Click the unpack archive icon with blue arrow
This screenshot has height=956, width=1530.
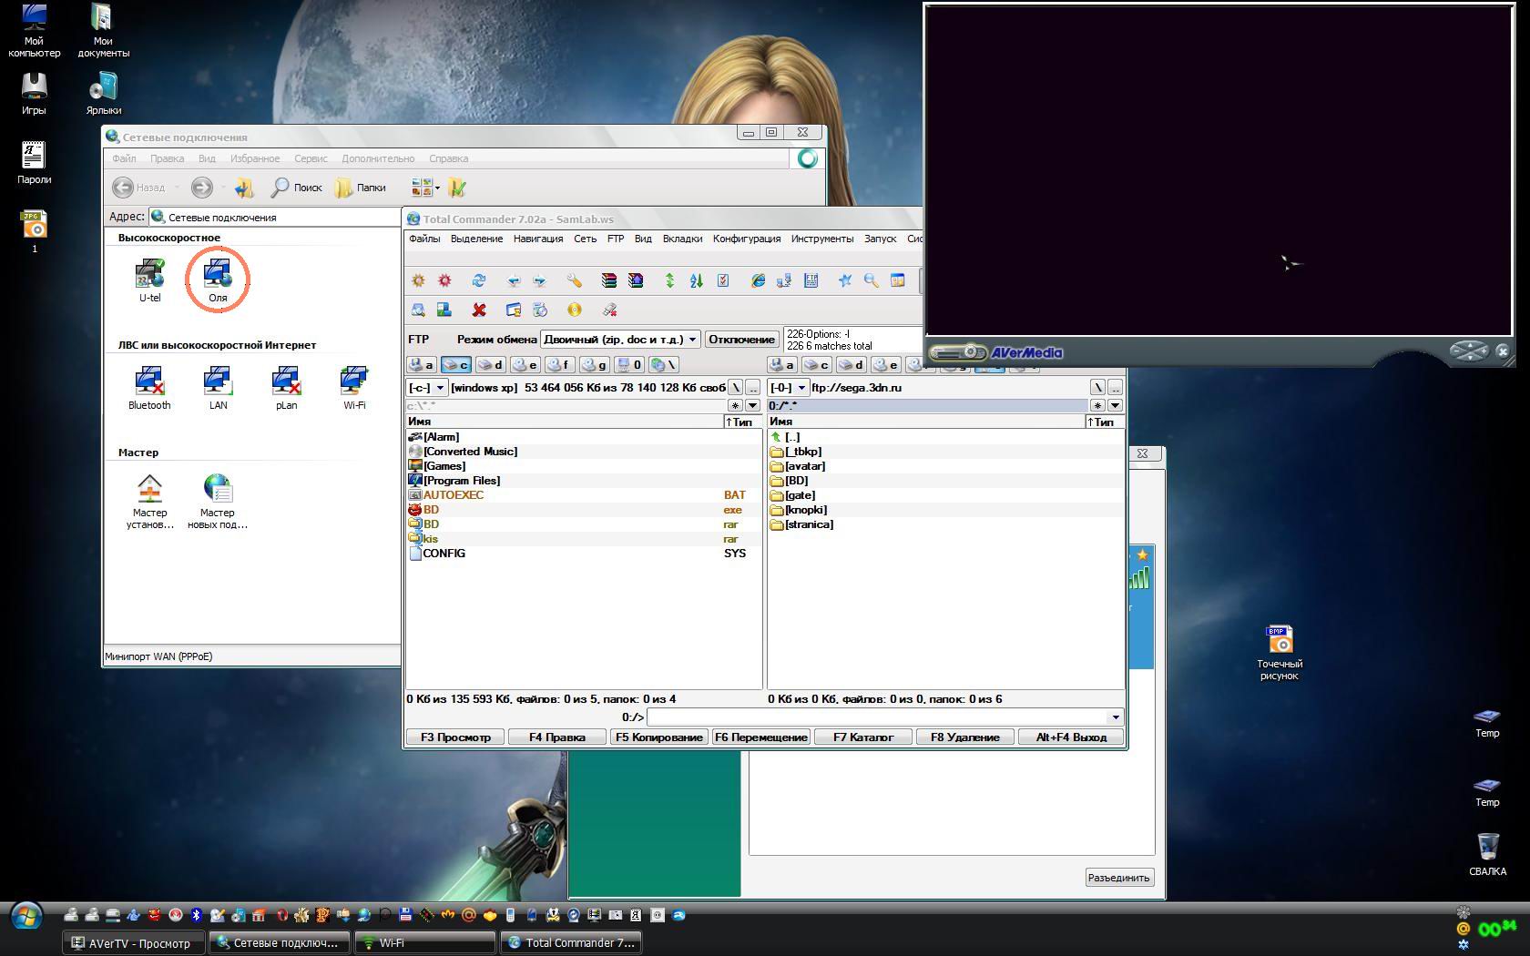click(636, 280)
